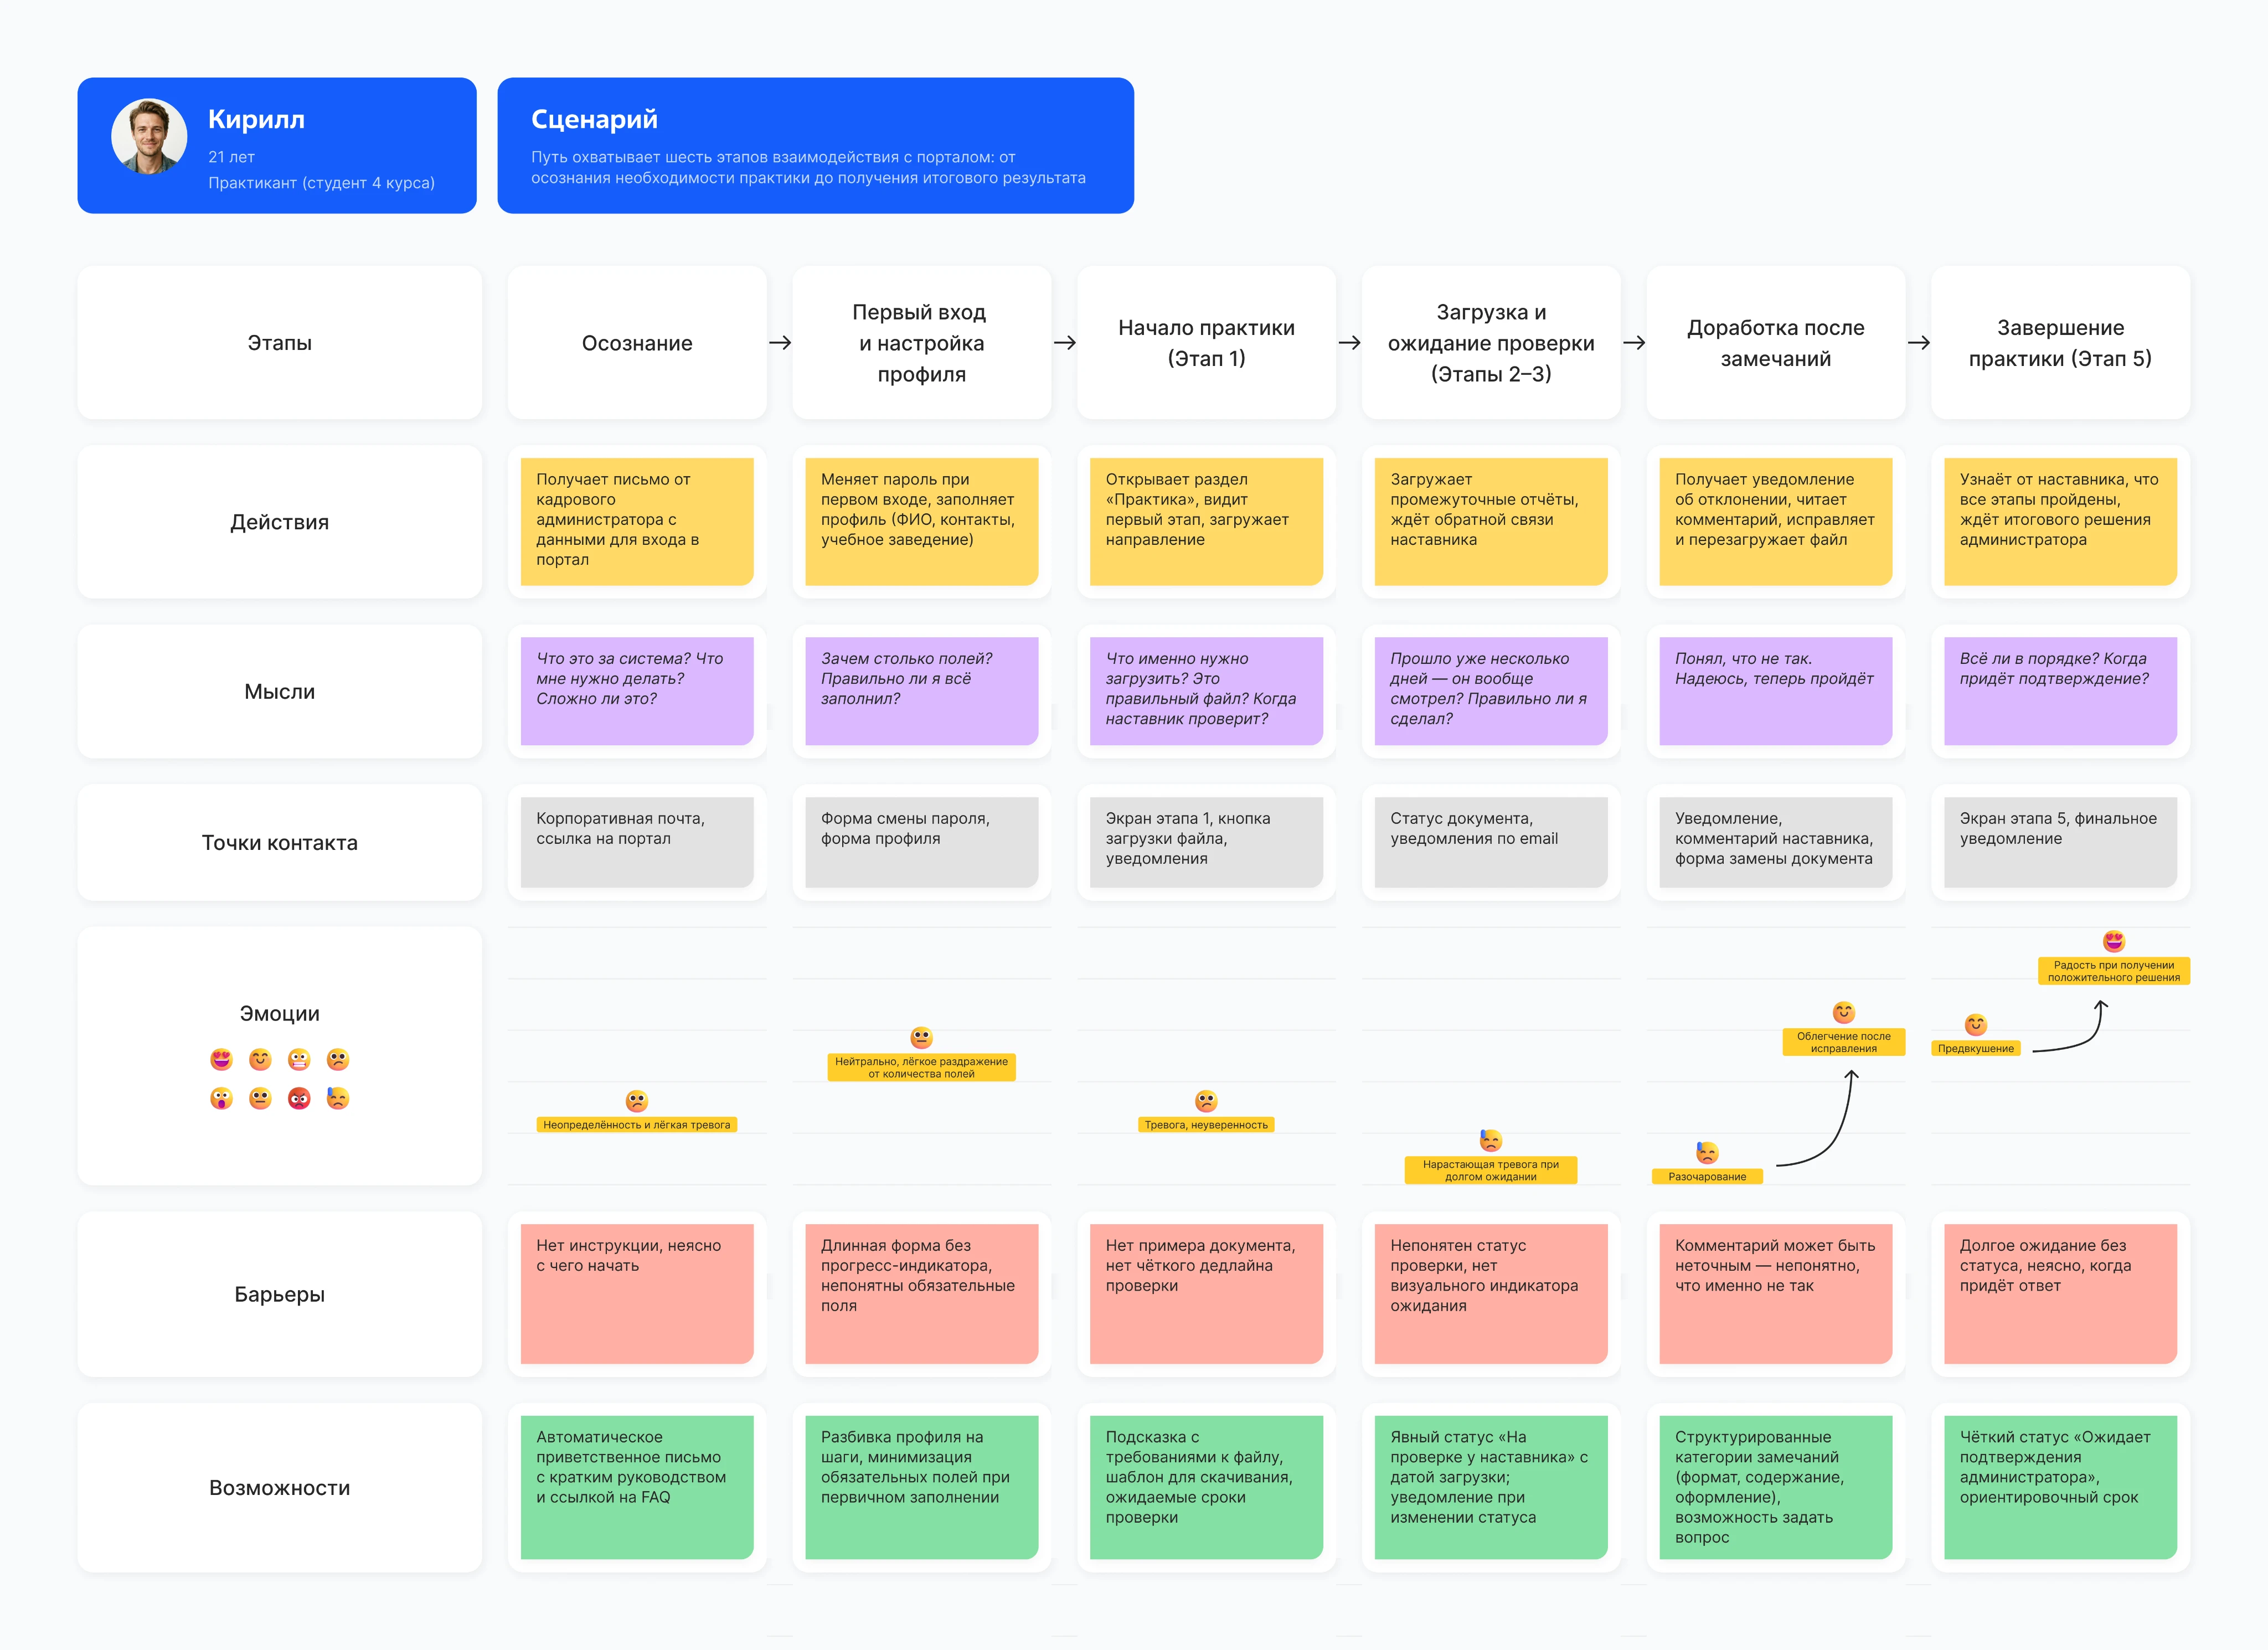Select gray note «Статус документа, уведомления по email»

coord(1491,842)
